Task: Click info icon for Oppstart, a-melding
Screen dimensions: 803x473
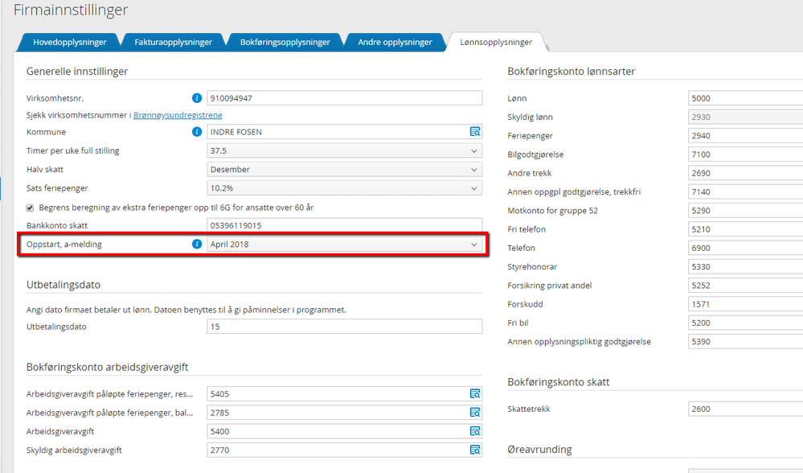Action: 197,244
